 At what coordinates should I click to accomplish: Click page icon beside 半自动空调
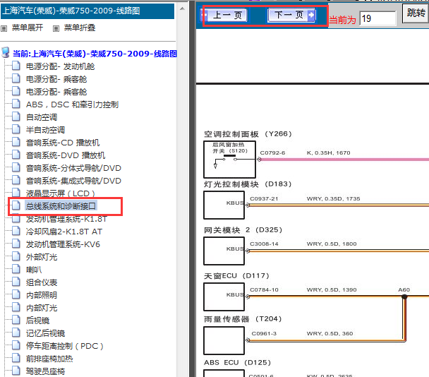[16, 129]
